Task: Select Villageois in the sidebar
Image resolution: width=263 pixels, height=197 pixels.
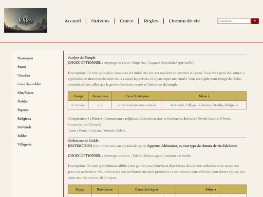Action: [24, 144]
